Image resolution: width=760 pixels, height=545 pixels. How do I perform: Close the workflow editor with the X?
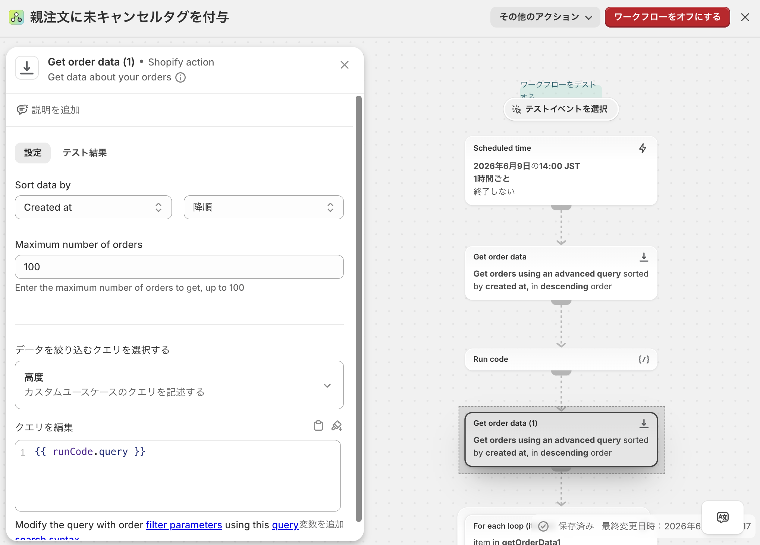tap(745, 17)
